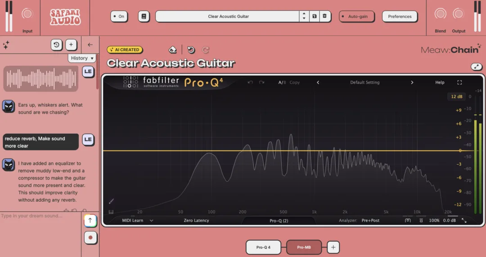This screenshot has width=486, height=257.
Task: Toggle Pro-Q full screen mode
Action: [459, 82]
